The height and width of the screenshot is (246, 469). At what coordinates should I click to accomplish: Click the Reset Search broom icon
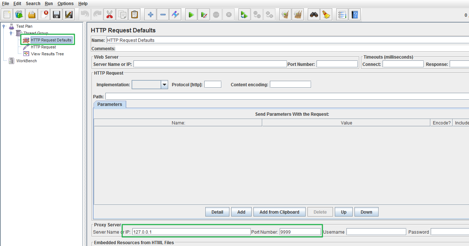[x=326, y=15]
